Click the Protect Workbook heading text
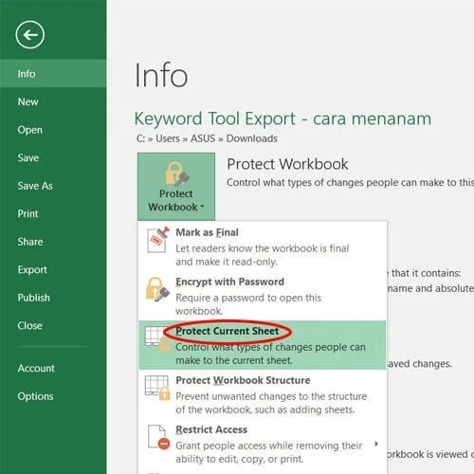Viewport: 474px width, 474px height. [287, 164]
